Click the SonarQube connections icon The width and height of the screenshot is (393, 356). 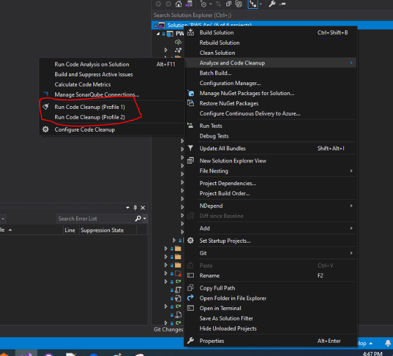46,94
